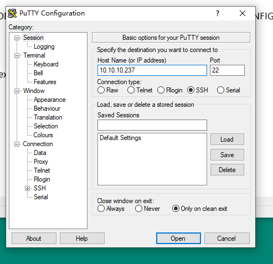Open Serial category in the tree
This screenshot has width=273, height=264.
41,197
